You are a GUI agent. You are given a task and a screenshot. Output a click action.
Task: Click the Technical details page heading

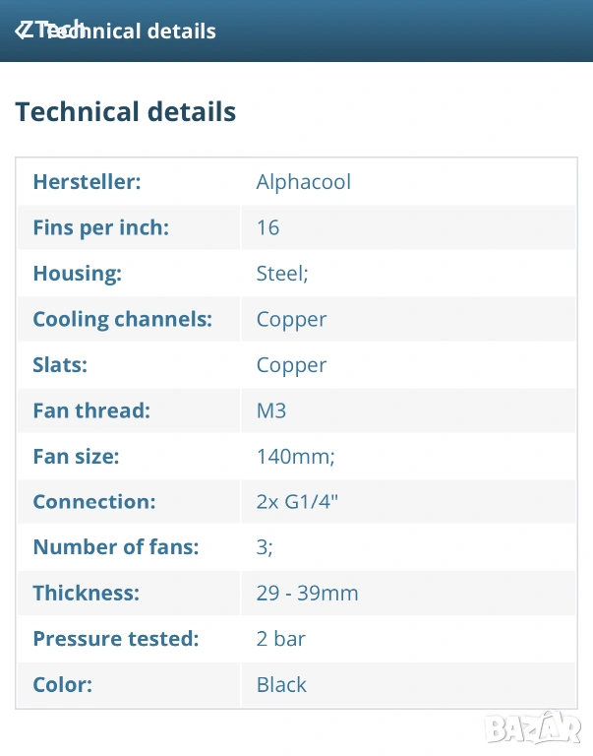coord(126,111)
